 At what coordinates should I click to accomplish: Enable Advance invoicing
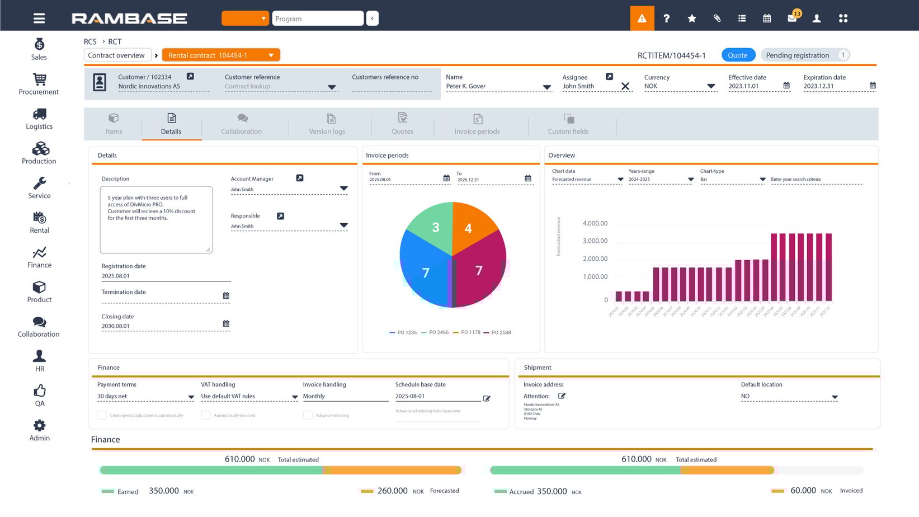point(308,415)
